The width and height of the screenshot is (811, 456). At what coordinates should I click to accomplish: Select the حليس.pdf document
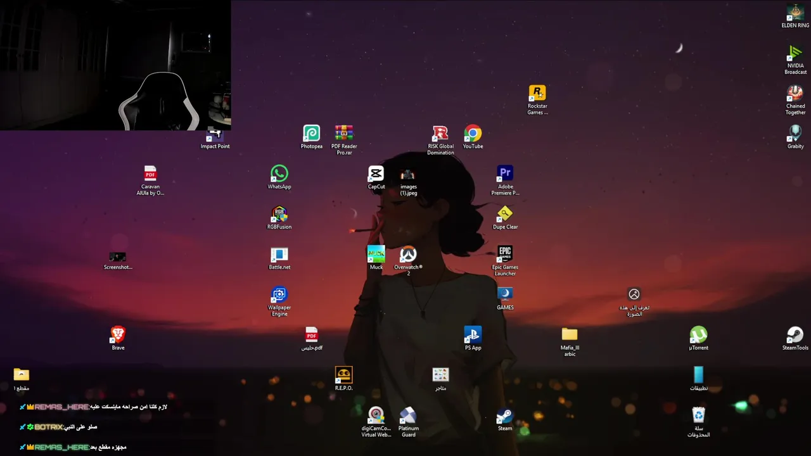click(x=312, y=338)
